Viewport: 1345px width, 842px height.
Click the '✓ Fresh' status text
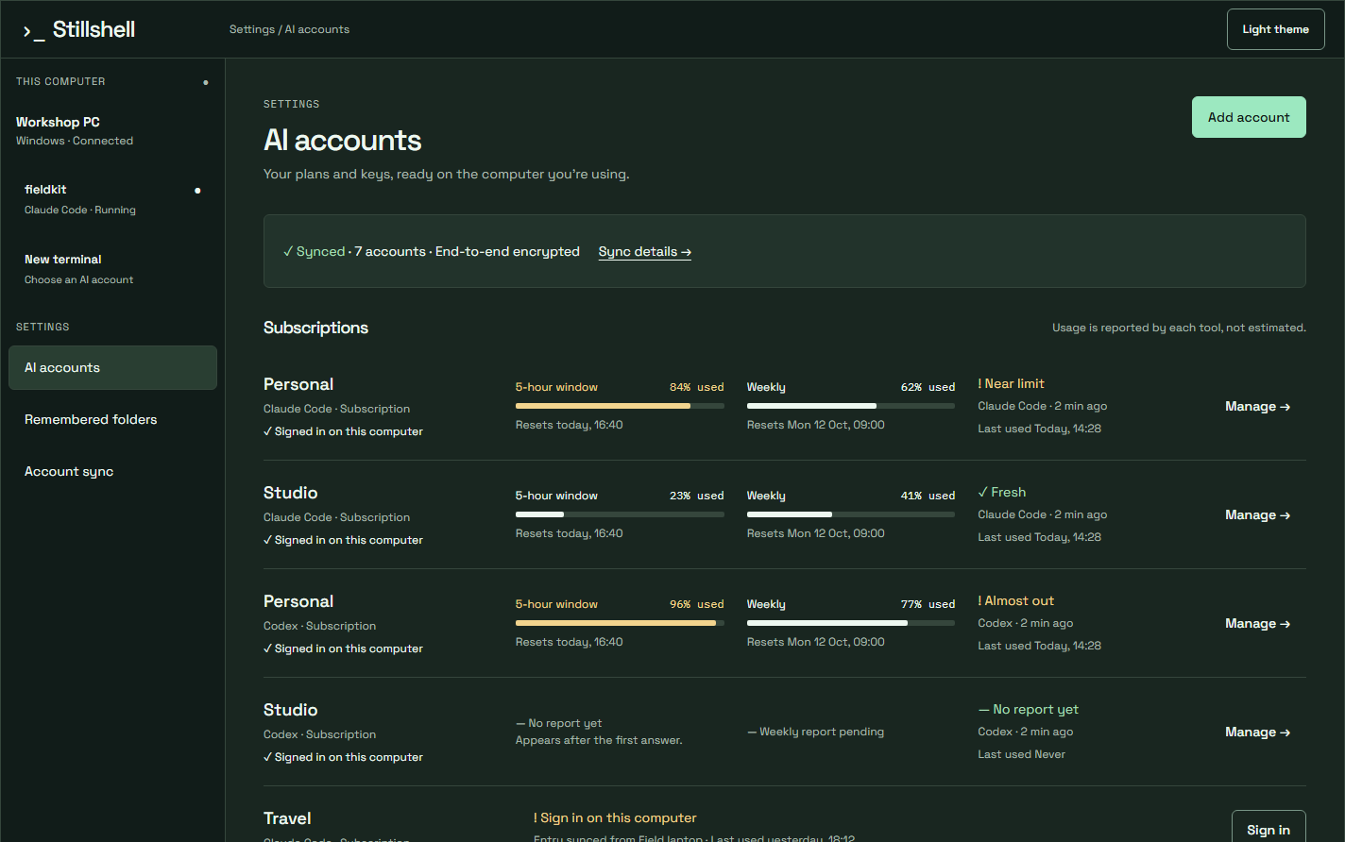1001,493
